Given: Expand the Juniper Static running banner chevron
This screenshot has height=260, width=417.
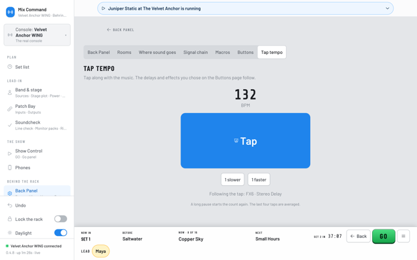Looking at the screenshot, I should click(388, 8).
